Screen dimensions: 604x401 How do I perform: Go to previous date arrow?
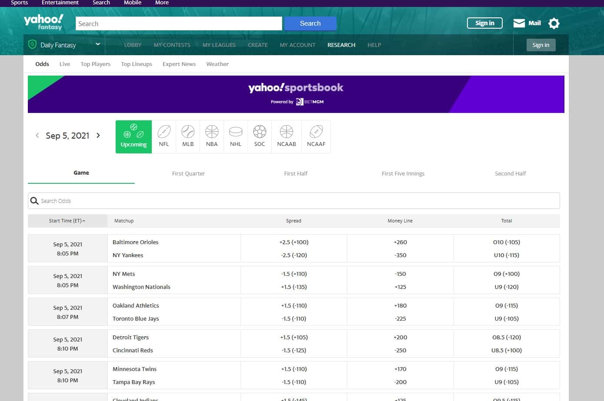pos(37,136)
